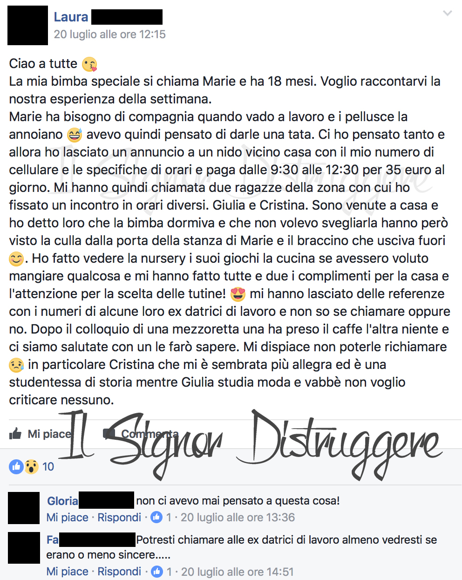Open Gloria's profile name link
The image size is (462, 580).
click(62, 501)
